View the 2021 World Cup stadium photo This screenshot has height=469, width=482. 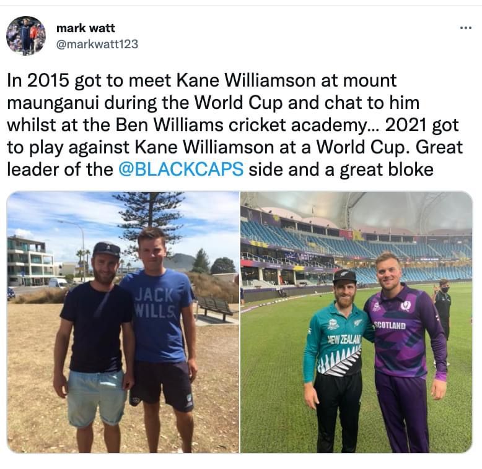click(x=357, y=322)
